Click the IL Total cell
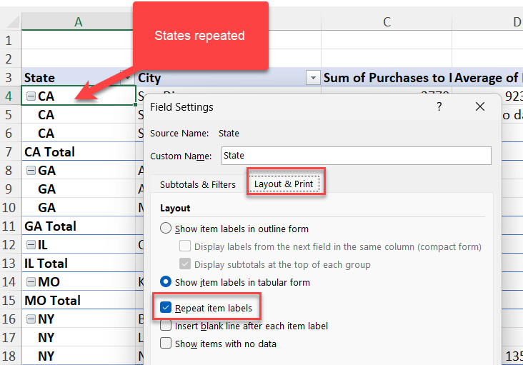523x365 pixels. [x=79, y=264]
